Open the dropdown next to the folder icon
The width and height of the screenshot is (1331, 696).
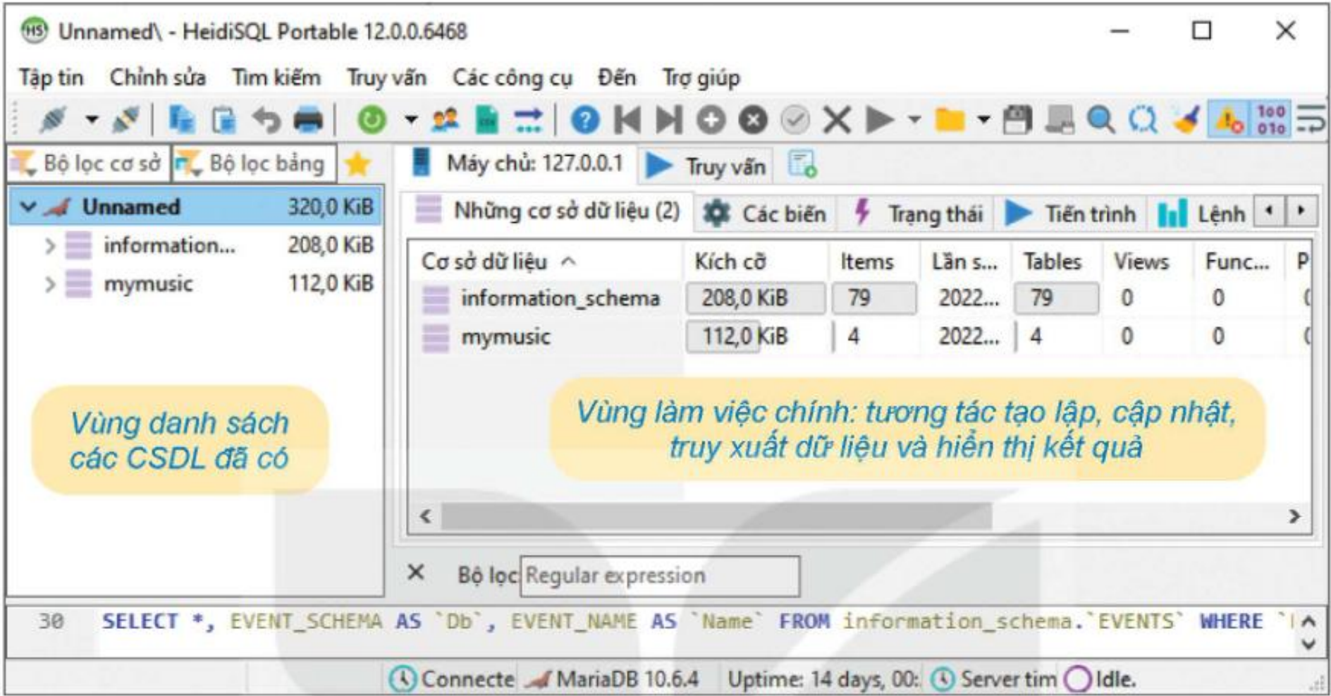tap(983, 120)
